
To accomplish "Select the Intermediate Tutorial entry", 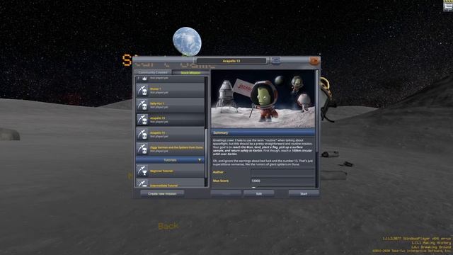I will 170,183.
